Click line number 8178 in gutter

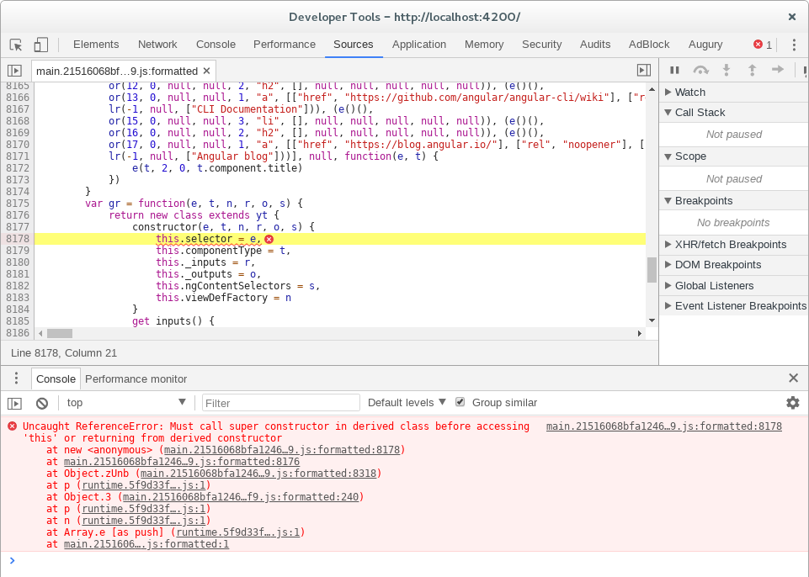point(18,239)
